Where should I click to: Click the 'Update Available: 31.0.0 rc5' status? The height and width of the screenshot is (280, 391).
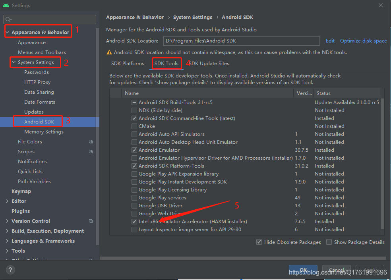(x=346, y=102)
